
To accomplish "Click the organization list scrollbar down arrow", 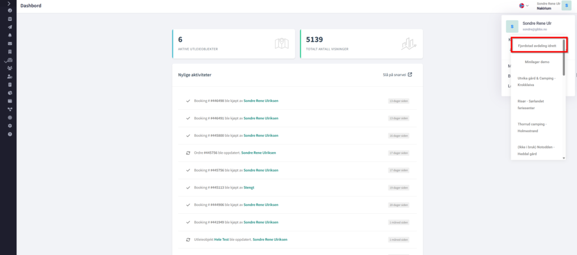I will 563,158.
